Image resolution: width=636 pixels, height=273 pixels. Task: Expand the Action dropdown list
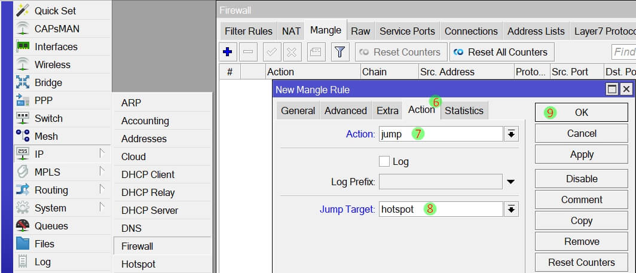pos(511,134)
